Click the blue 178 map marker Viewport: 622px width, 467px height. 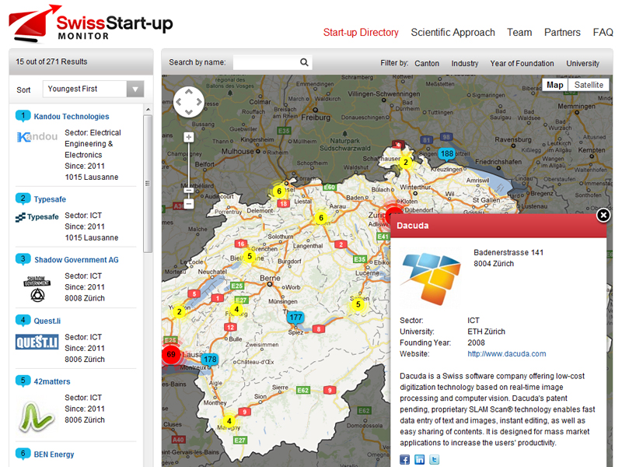pos(210,360)
